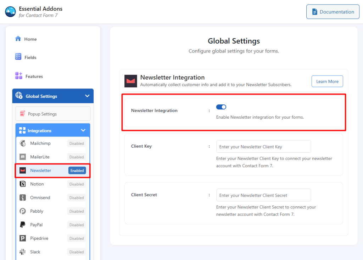Screen dimensions: 363x260
Task: Click the Omnisend logo icon
Action: coord(23,197)
